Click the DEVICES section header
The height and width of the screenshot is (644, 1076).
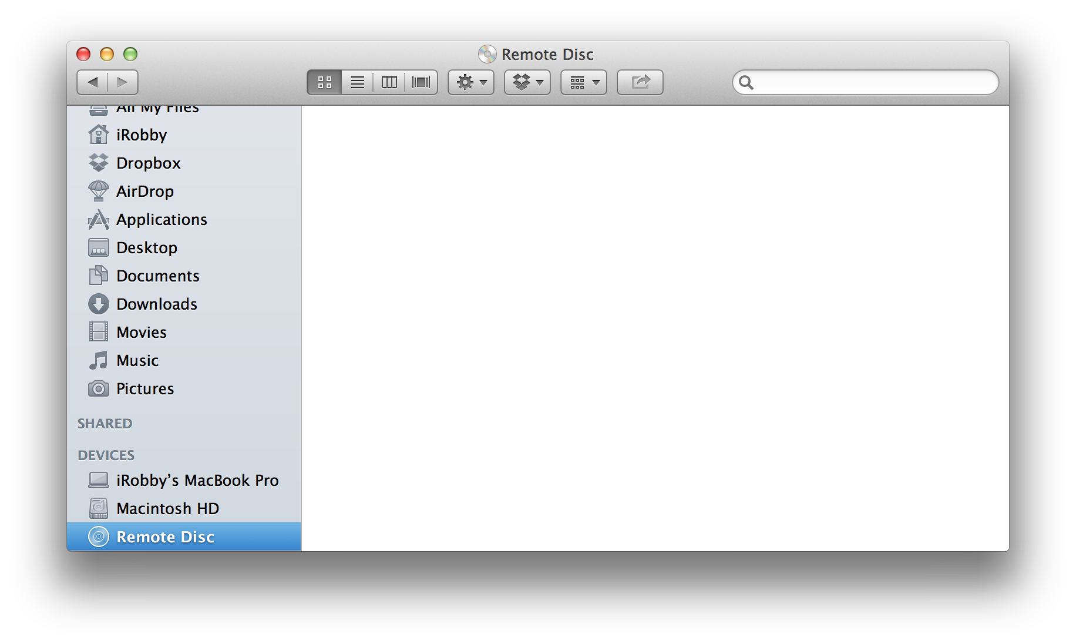(106, 455)
